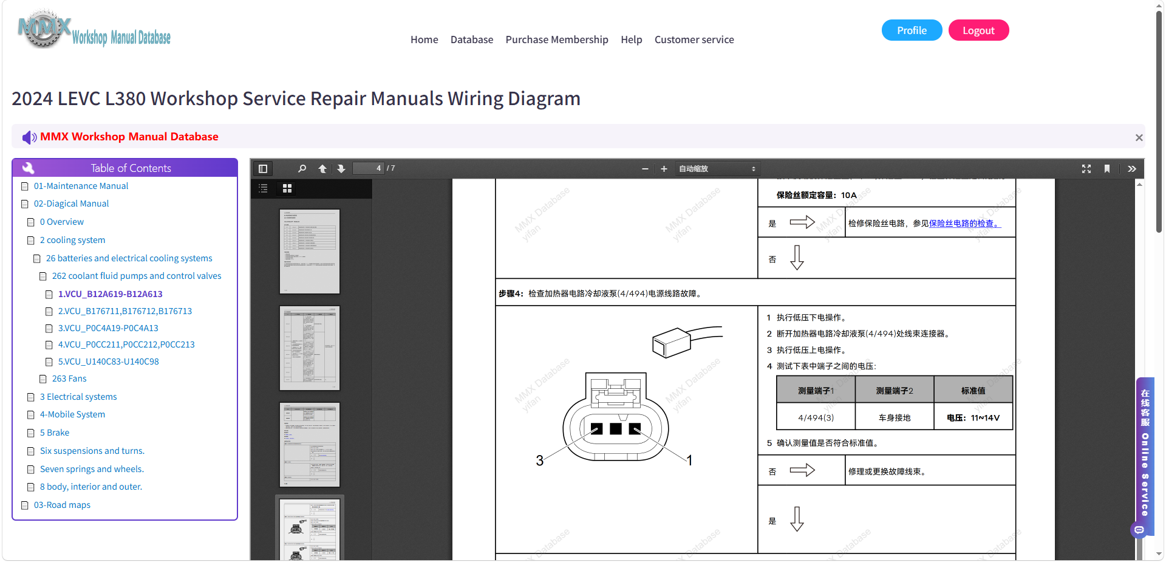Toggle the PDF sidebar panel

[x=263, y=169]
